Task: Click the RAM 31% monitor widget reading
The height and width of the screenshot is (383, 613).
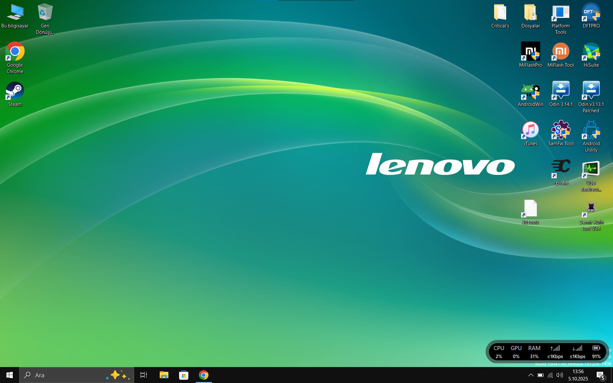Action: [534, 352]
